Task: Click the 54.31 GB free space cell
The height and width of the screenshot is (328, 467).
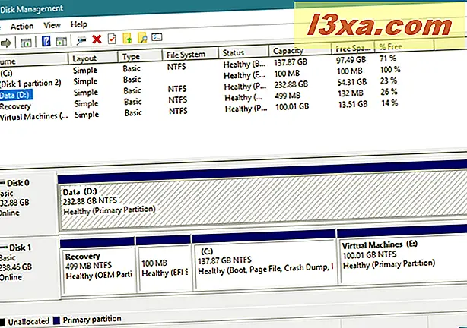Action: [351, 82]
